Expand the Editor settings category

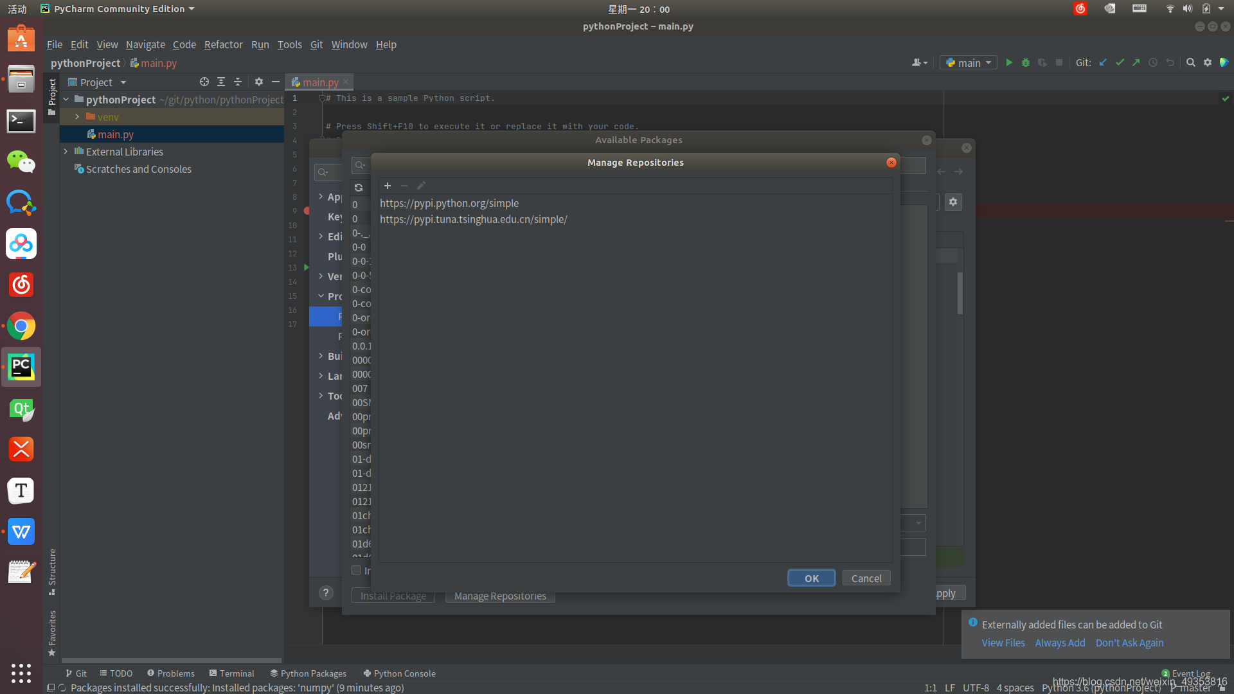pos(321,236)
